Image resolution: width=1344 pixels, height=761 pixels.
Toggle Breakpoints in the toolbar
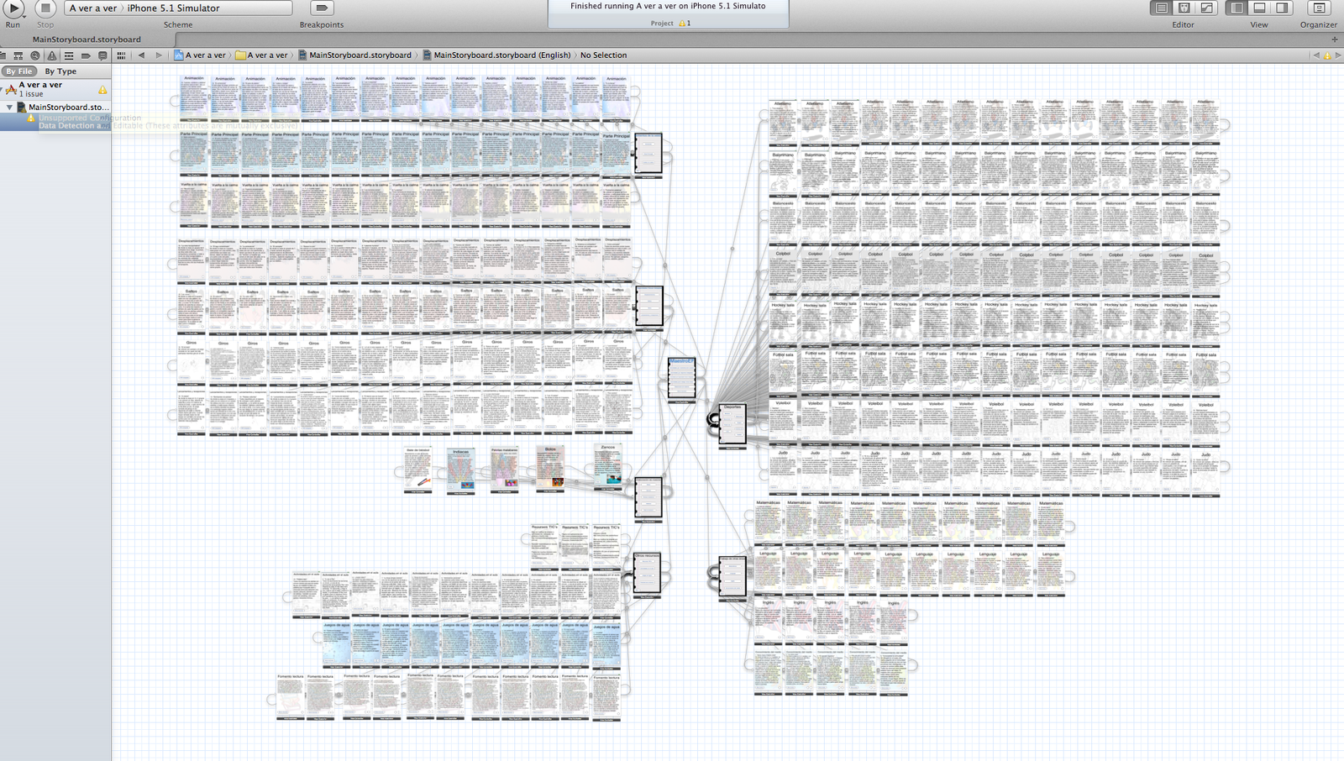click(x=321, y=8)
